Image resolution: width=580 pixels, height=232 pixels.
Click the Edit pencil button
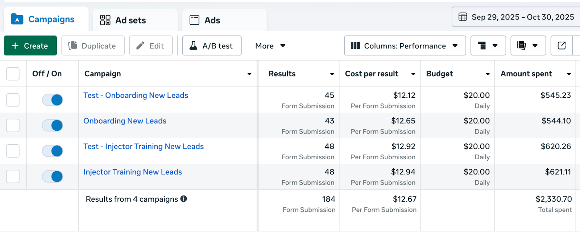[x=150, y=46]
